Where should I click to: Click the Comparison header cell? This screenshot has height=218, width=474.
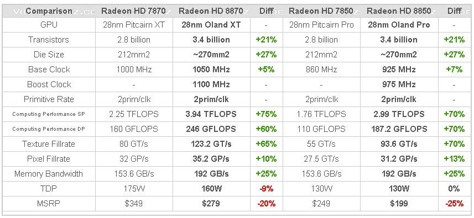tap(49, 11)
